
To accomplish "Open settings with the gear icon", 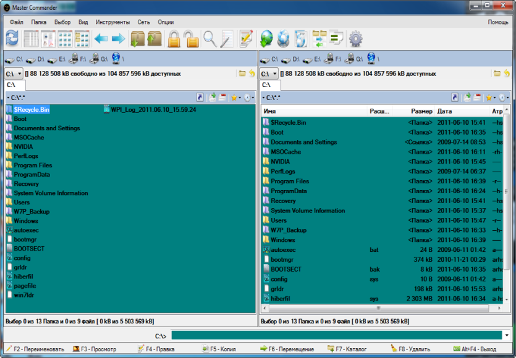I will click(355, 39).
